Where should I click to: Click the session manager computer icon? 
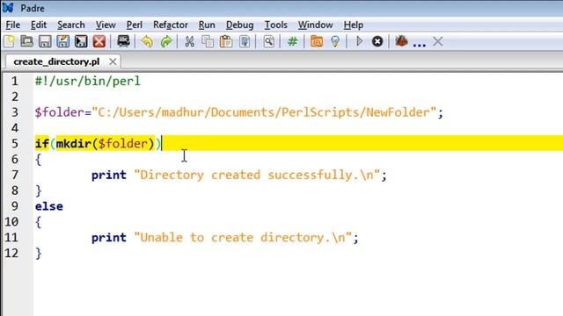coord(123,41)
